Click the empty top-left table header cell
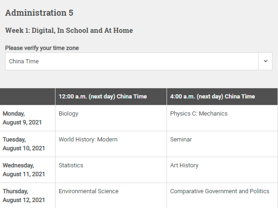The image size is (278, 208). coord(27,97)
